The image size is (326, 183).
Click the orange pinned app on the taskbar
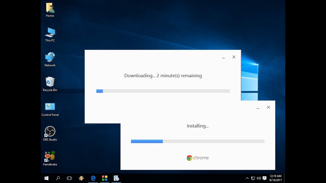81,178
